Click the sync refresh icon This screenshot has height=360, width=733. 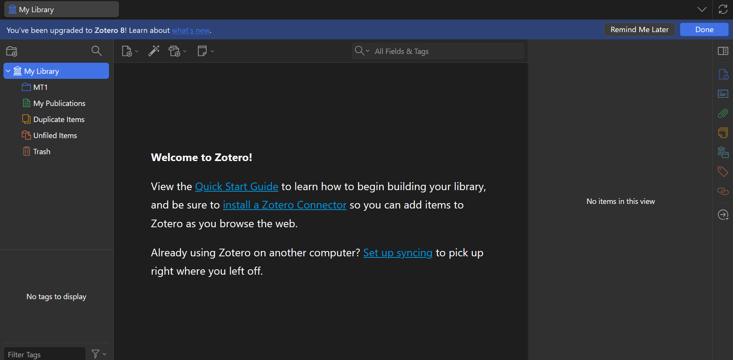[x=723, y=9]
